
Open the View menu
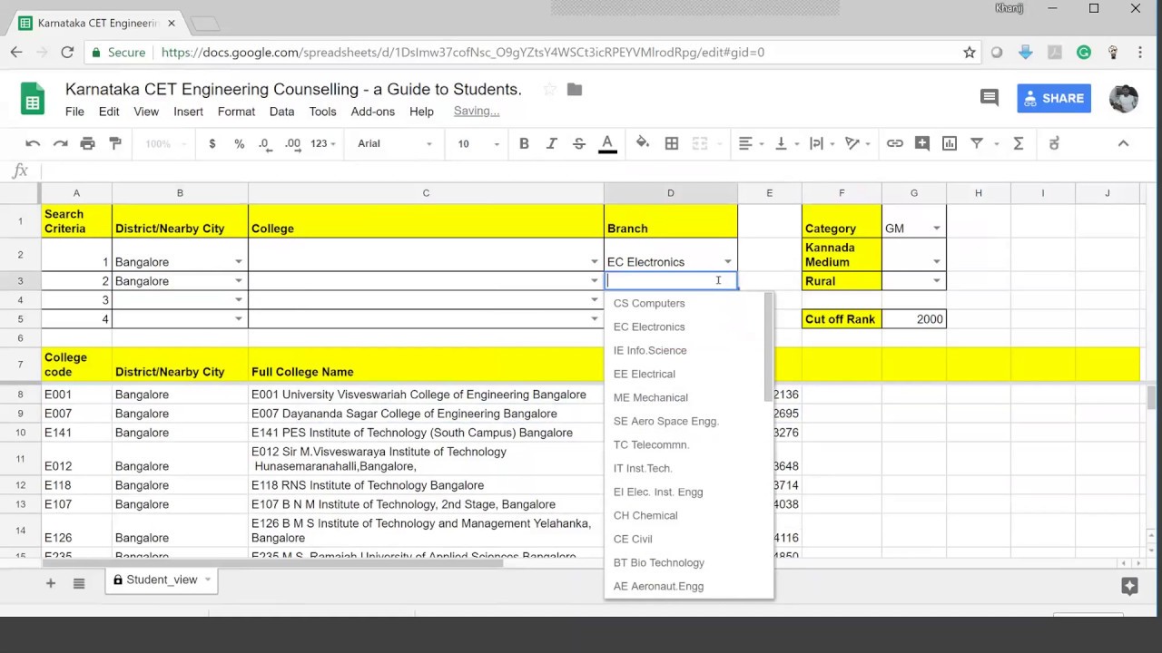tap(146, 112)
